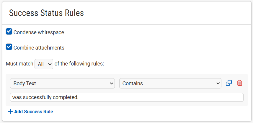Click the checkmark icon for Combine attachments
This screenshot has height=123, width=253.
point(9,47)
